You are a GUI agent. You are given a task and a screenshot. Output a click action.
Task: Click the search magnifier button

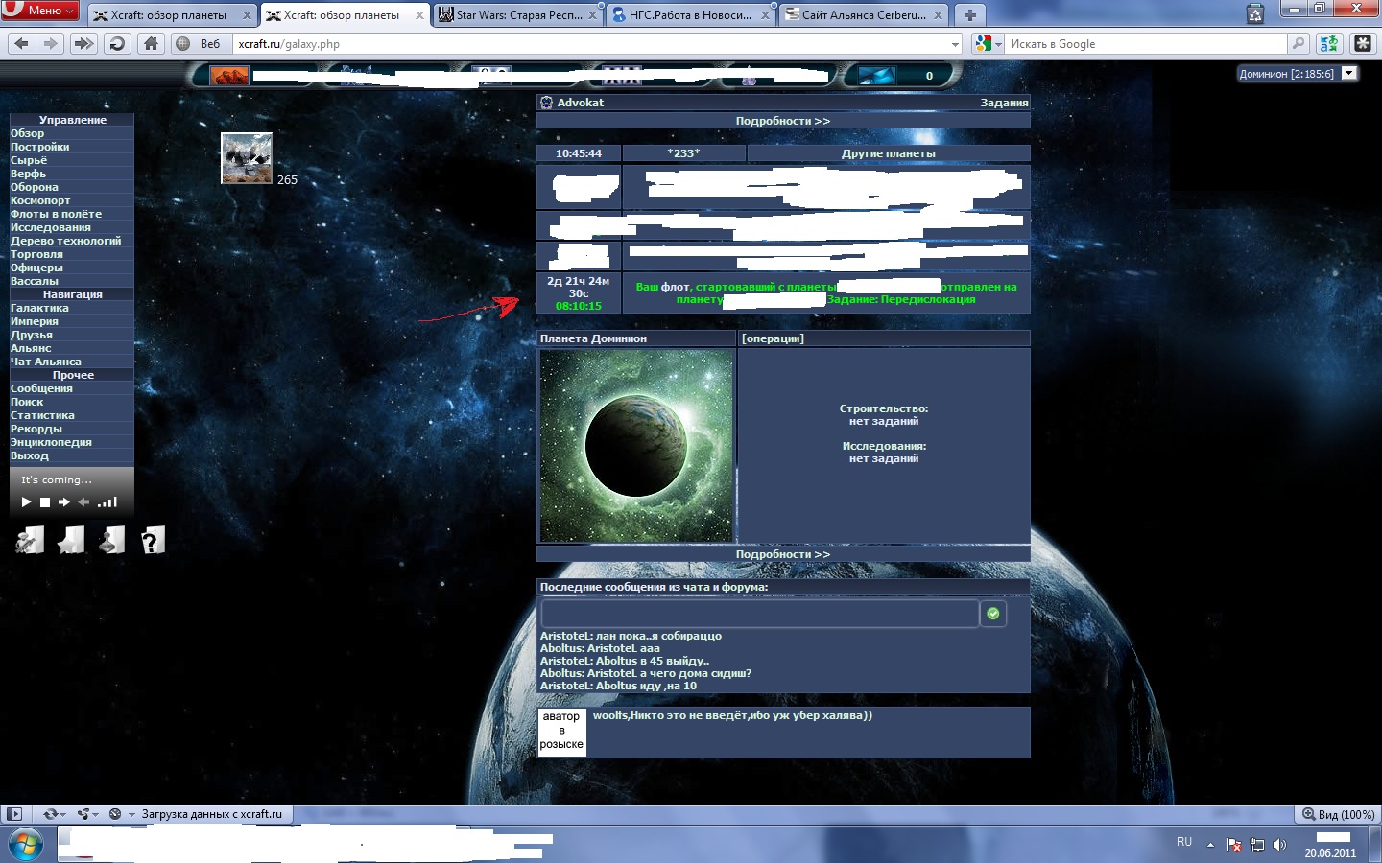click(1299, 43)
